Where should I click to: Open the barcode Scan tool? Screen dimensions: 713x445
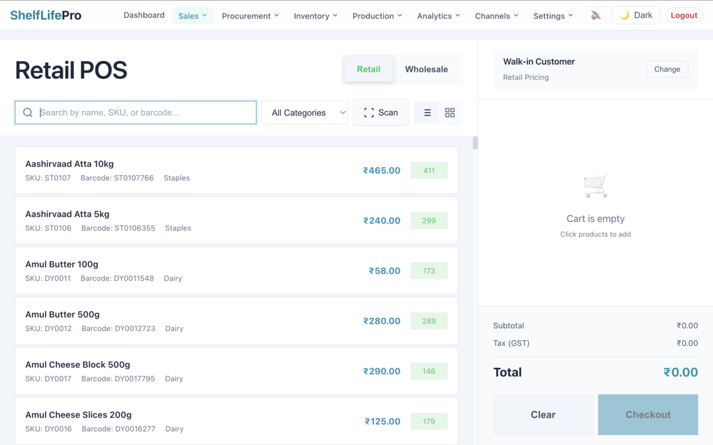tap(380, 112)
